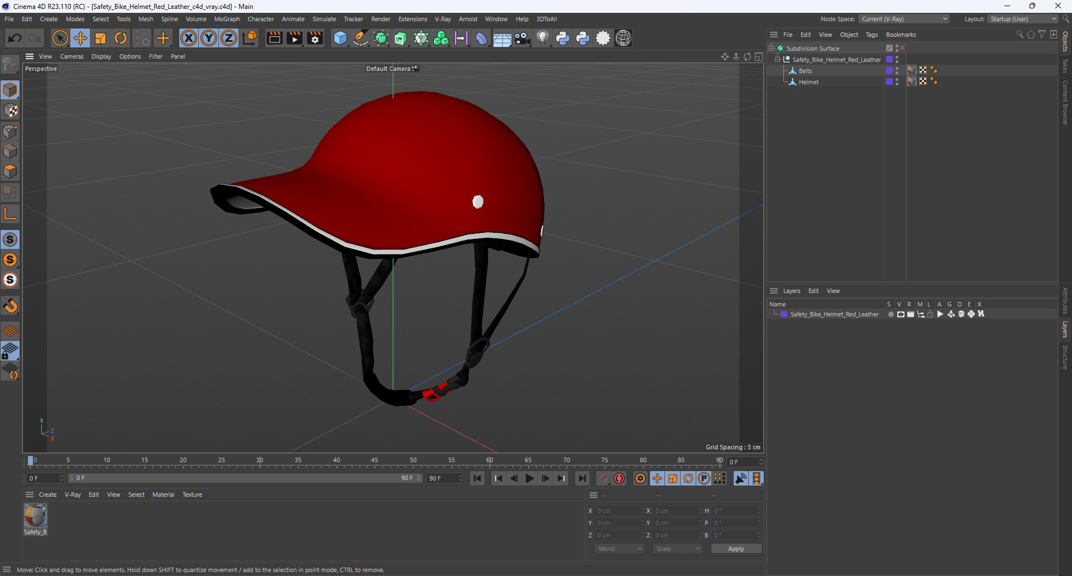Activate the Rotate tool
1072x576 pixels.
click(x=121, y=38)
